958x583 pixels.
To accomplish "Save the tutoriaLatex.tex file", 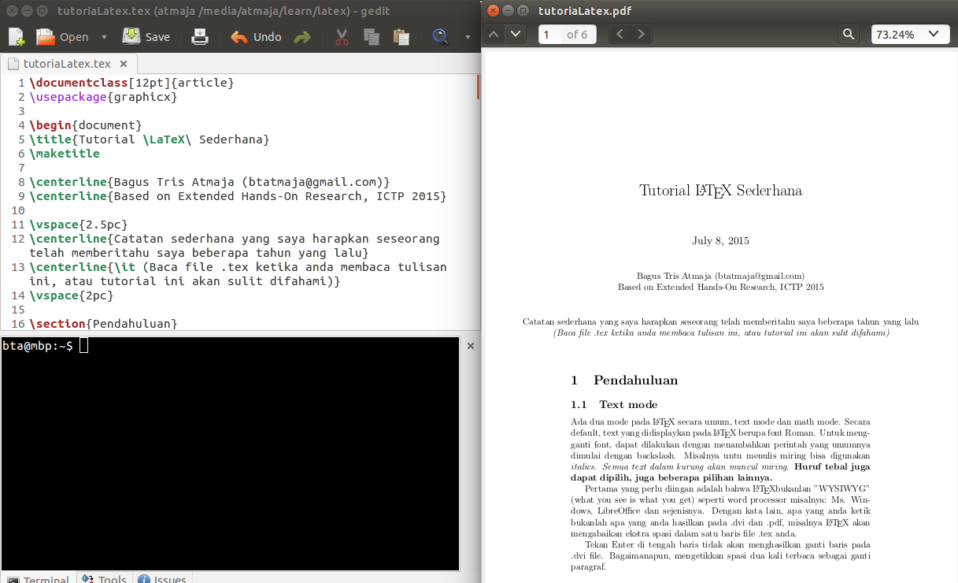I will pos(147,36).
